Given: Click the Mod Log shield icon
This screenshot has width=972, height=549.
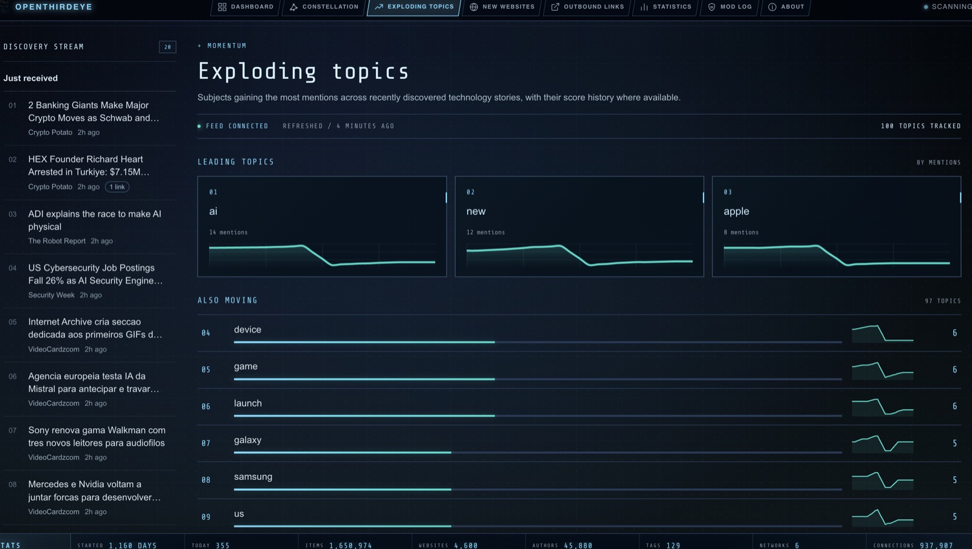Looking at the screenshot, I should coord(712,7).
